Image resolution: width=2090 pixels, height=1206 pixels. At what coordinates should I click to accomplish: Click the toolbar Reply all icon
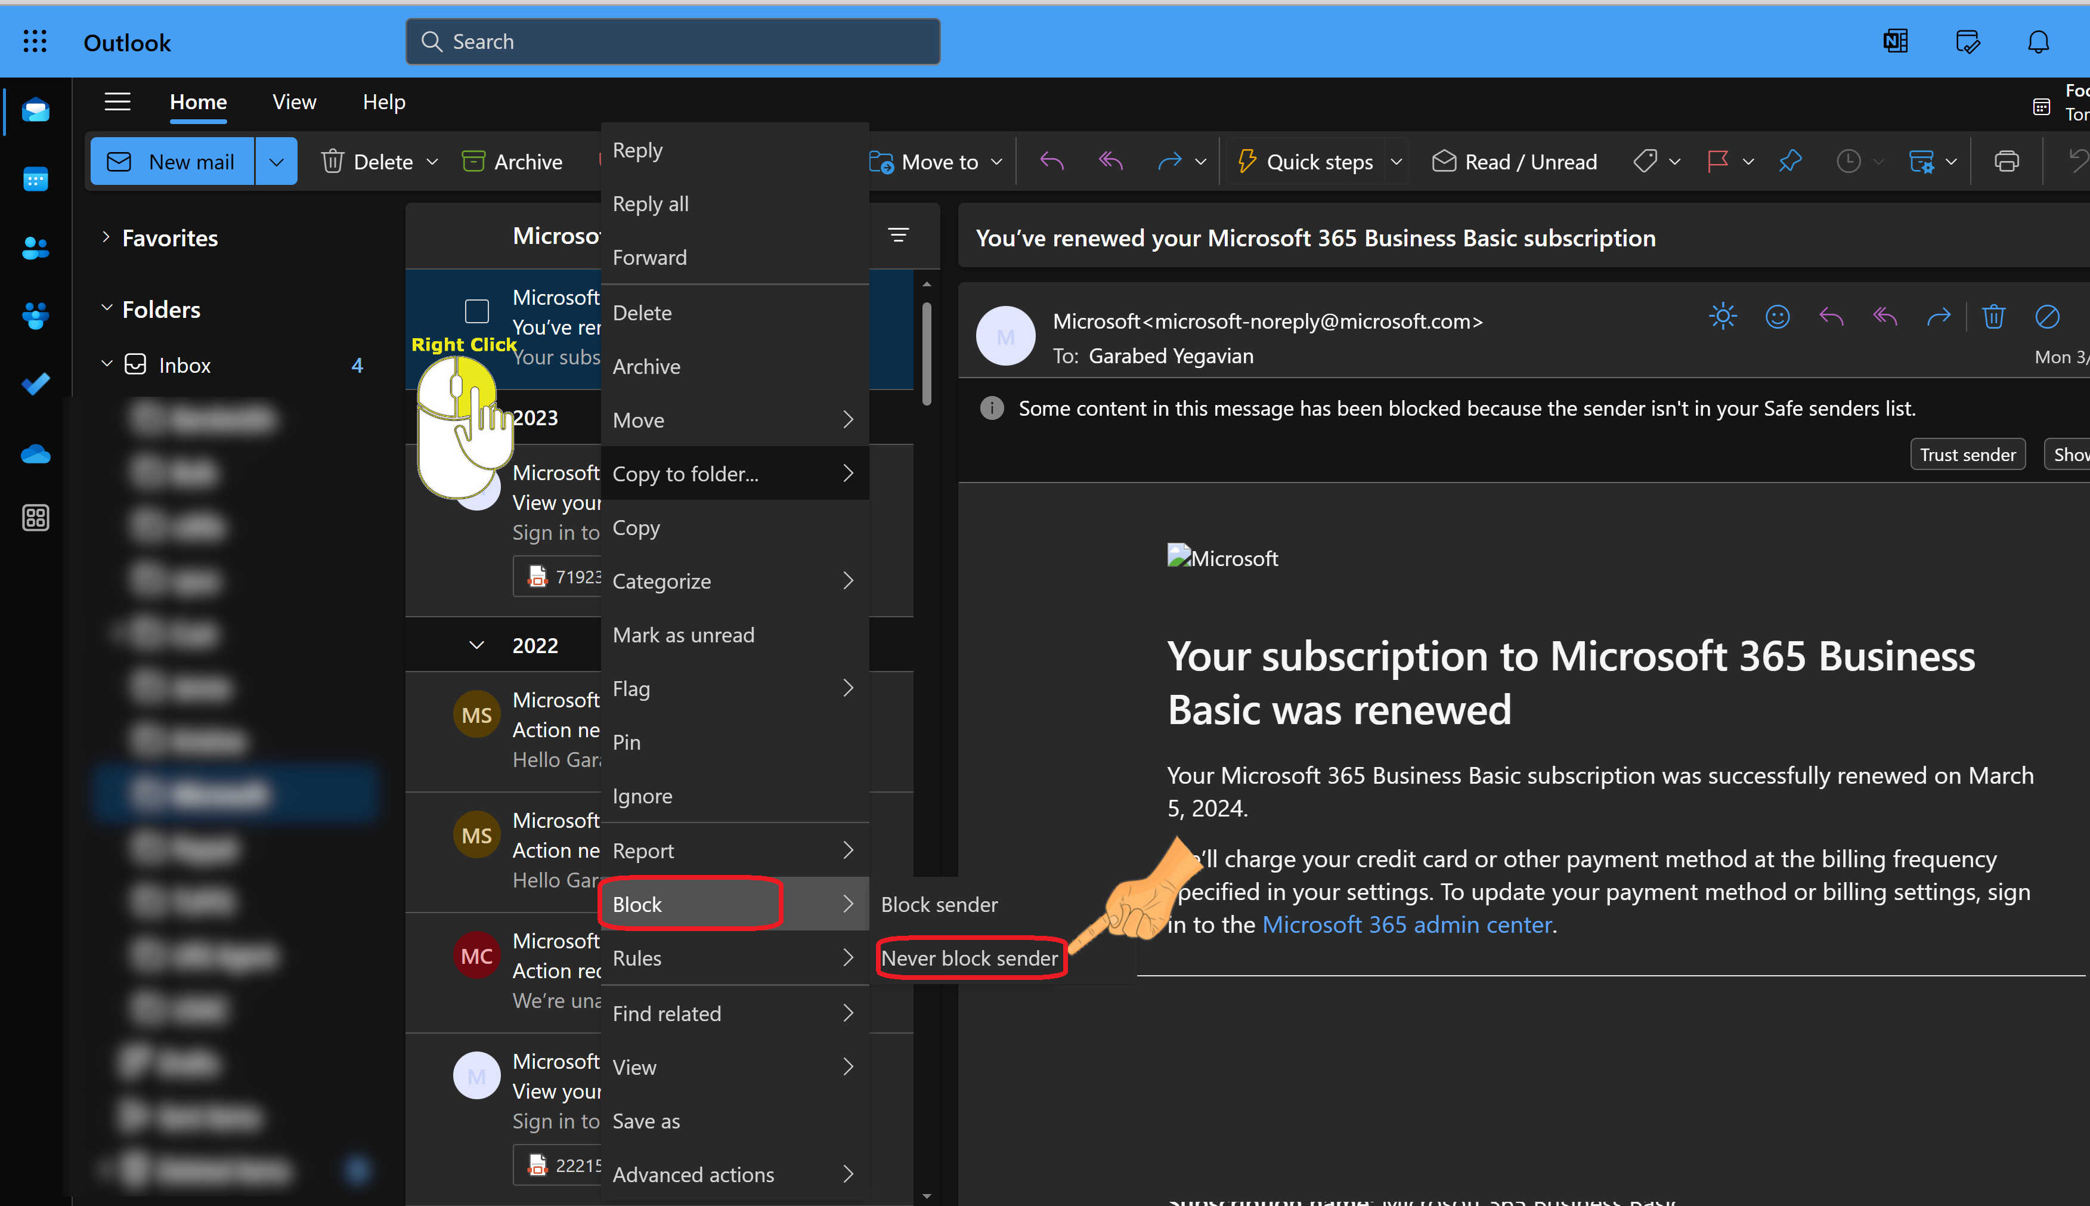1110,162
